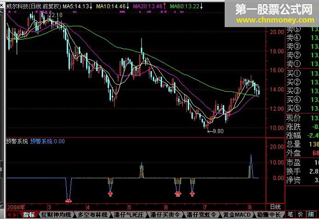Click the red buy arrow in mid-April

point(110,194)
